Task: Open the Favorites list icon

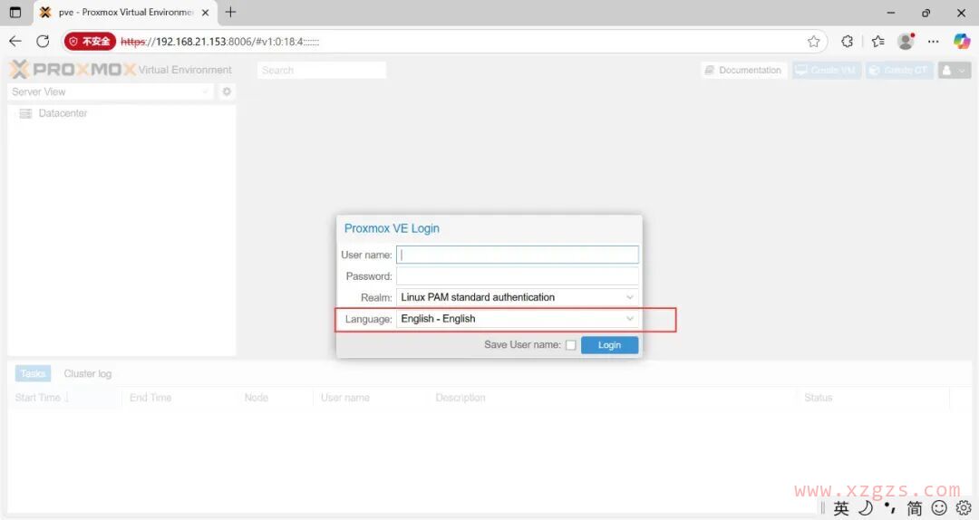Action: [877, 42]
